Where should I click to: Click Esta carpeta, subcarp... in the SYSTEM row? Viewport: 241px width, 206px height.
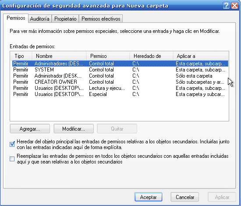pyautogui.click(x=200, y=70)
